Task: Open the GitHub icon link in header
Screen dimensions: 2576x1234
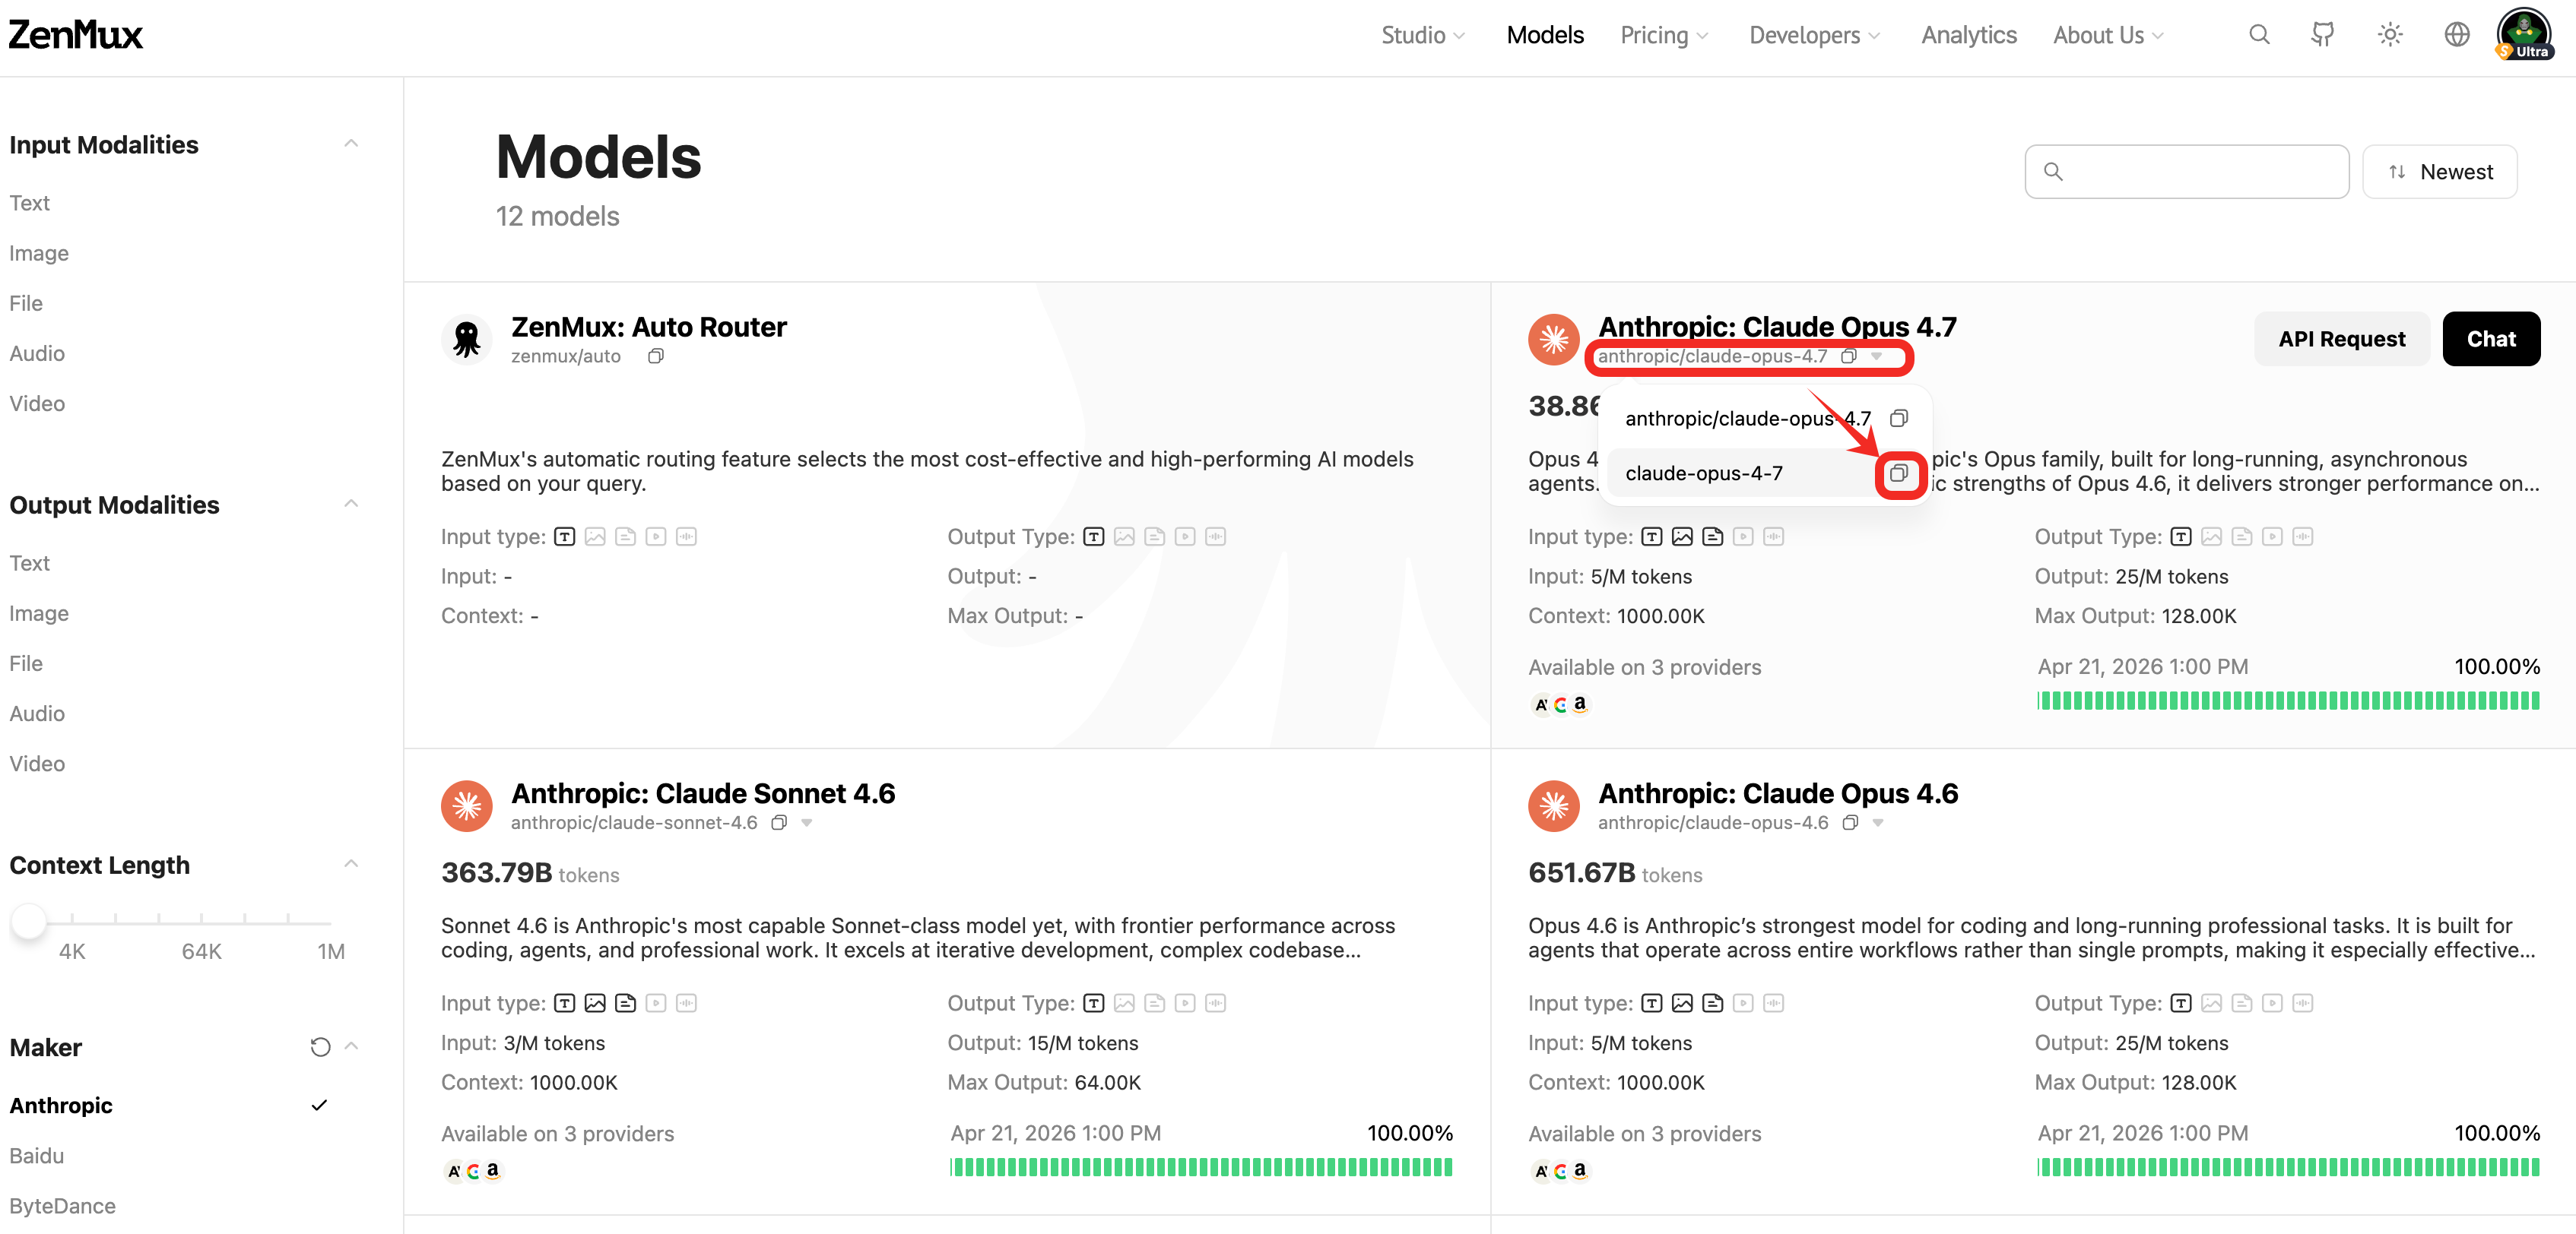Action: pos(2322,35)
